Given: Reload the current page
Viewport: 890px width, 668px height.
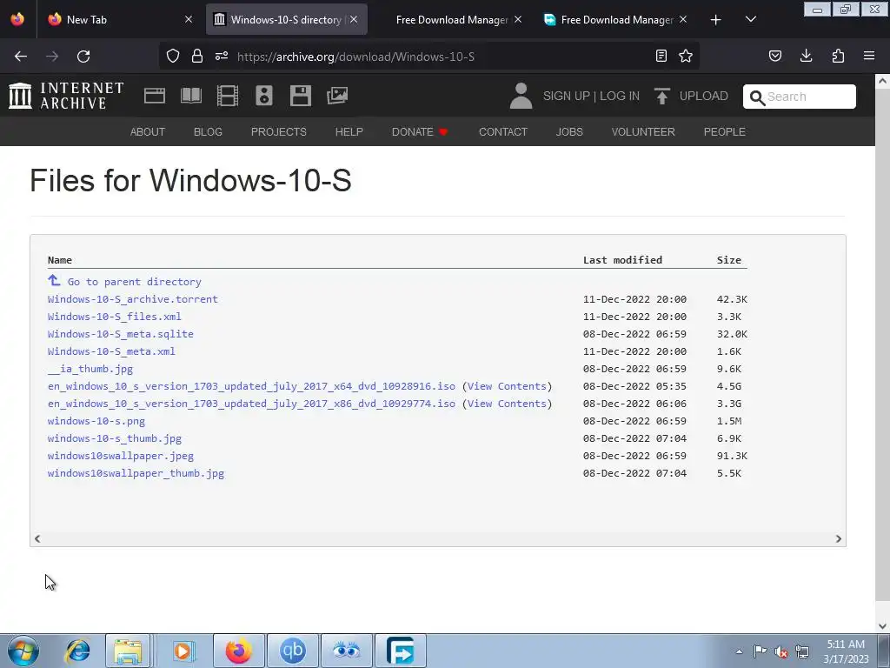Looking at the screenshot, I should [83, 57].
